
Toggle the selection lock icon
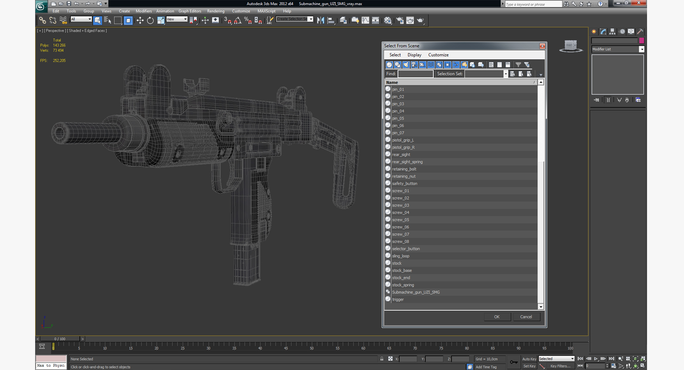tap(382, 359)
